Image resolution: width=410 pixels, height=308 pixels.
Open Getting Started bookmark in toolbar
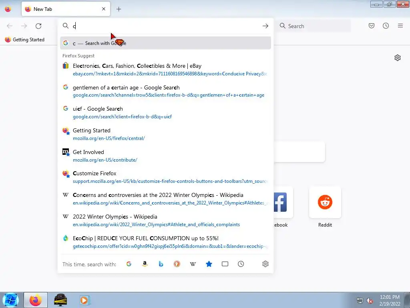coord(25,40)
